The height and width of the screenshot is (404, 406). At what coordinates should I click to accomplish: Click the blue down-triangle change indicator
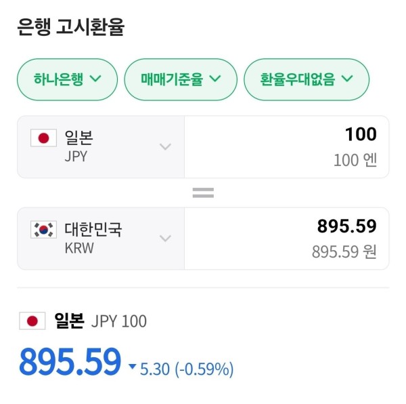tap(133, 366)
